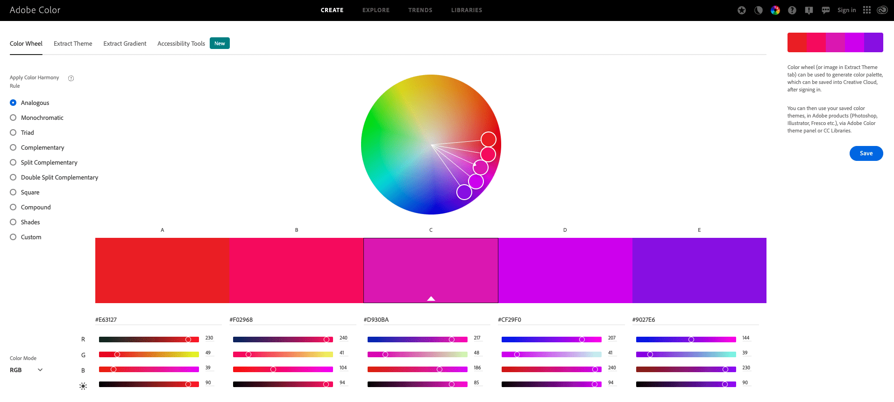
Task: Open help via the question mark icon in header
Action: (x=792, y=10)
